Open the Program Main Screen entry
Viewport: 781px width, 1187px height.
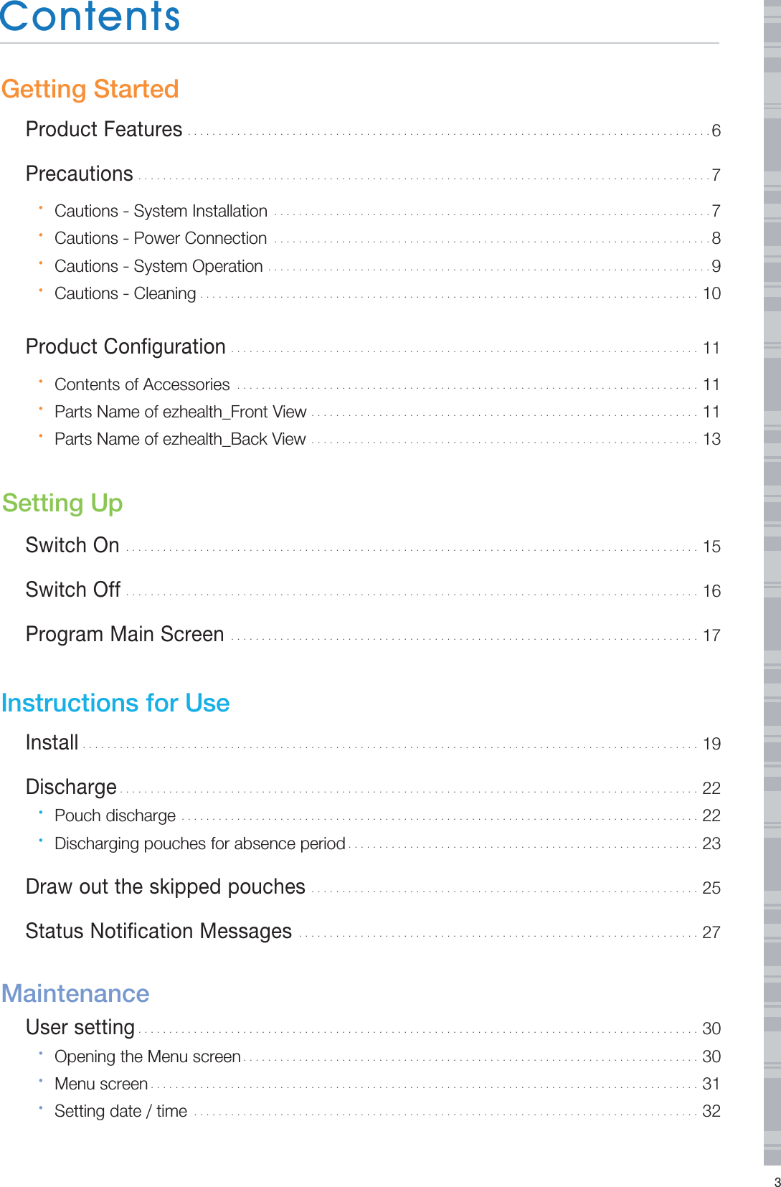click(125, 635)
